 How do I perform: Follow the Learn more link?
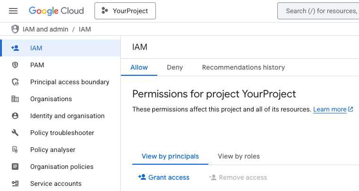(330, 110)
